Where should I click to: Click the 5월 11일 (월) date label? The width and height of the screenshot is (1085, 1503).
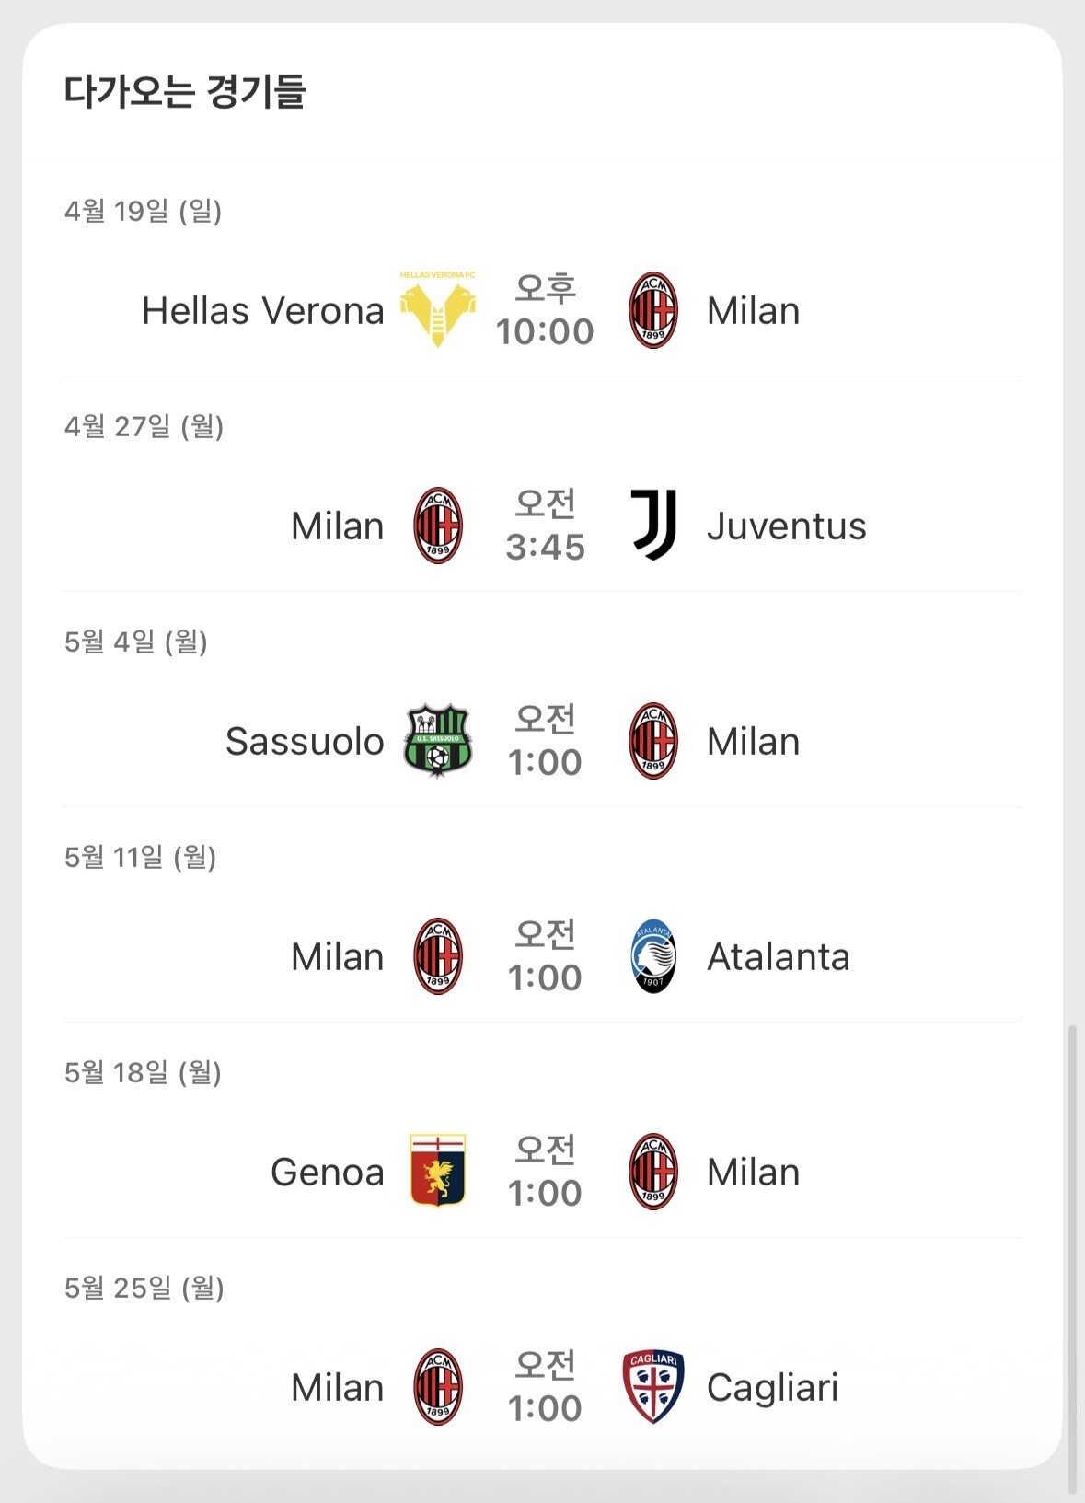click(x=141, y=858)
